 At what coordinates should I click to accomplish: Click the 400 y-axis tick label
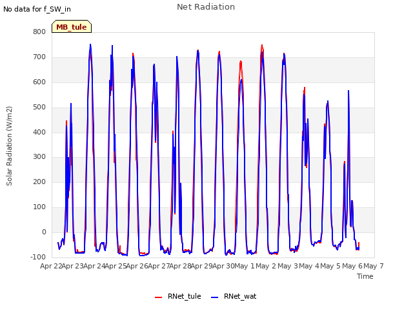pyautogui.click(x=39, y=132)
